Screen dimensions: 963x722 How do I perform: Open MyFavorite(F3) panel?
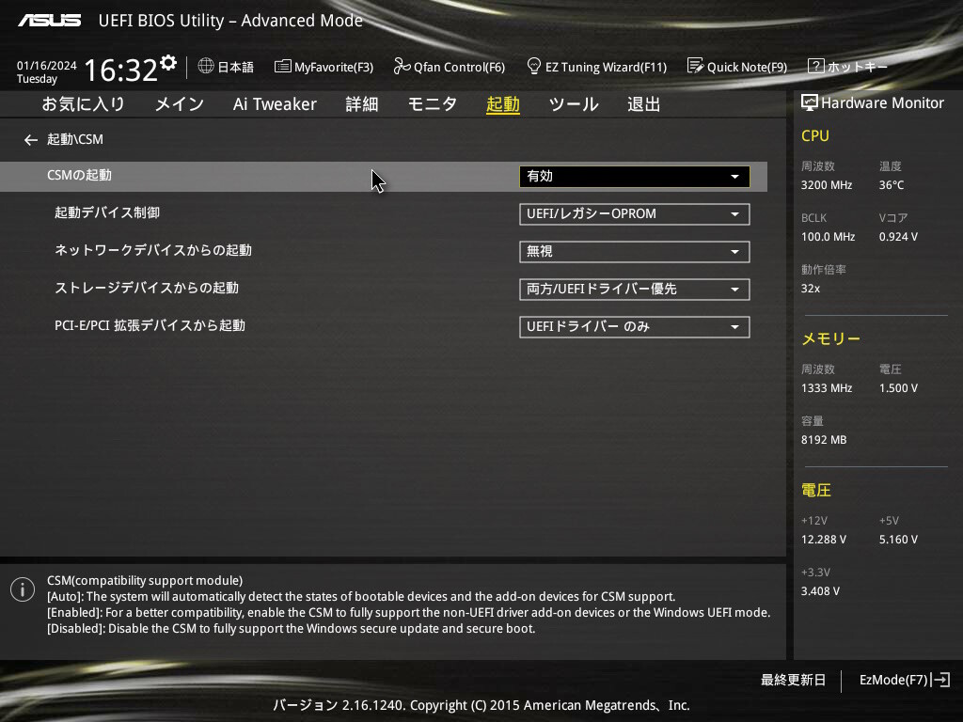[324, 67]
